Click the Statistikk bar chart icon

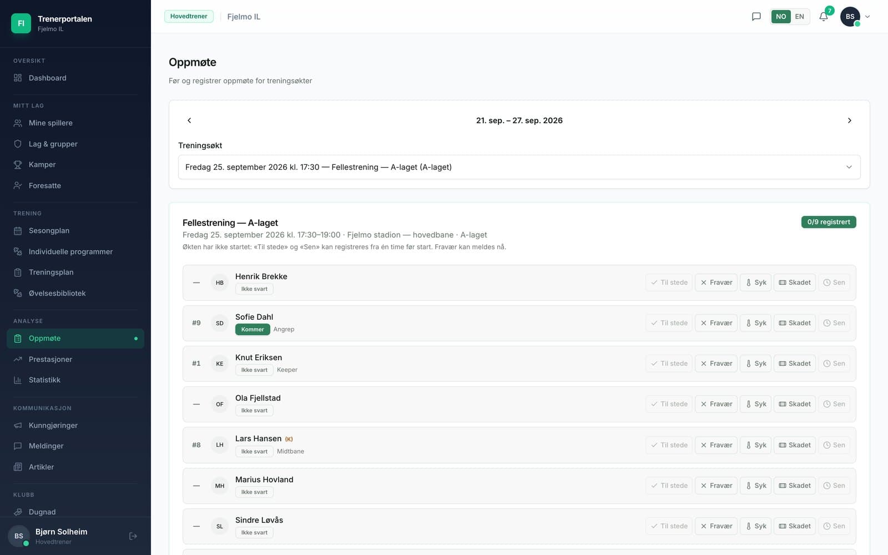click(18, 380)
